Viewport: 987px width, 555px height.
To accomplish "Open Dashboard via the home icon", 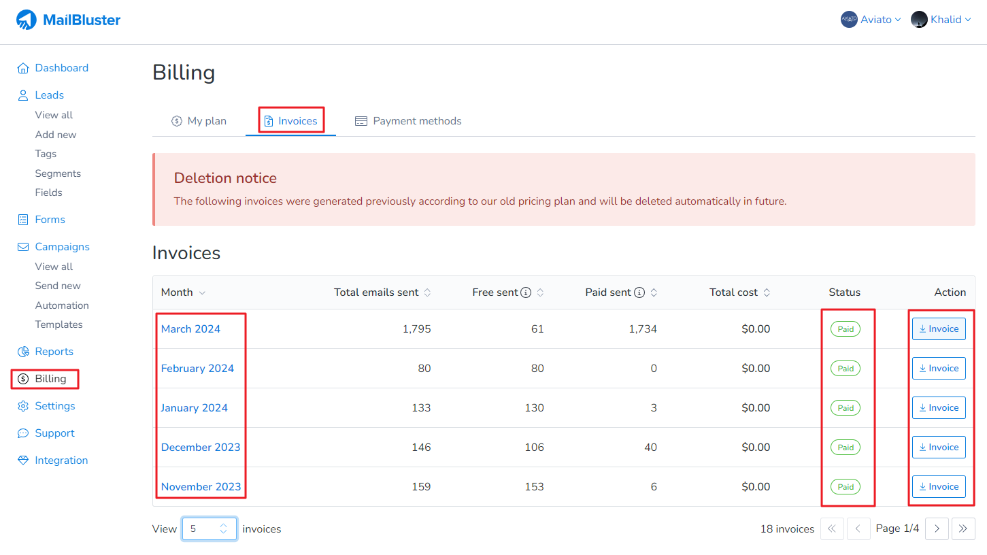I will pyautogui.click(x=23, y=68).
